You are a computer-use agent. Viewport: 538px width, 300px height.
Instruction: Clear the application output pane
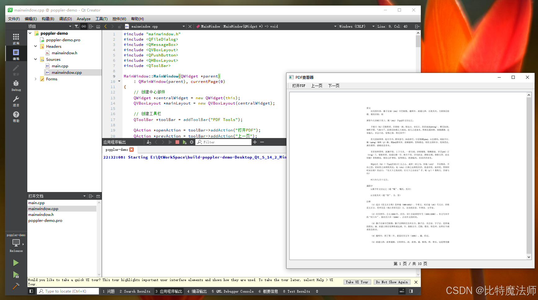point(149,142)
